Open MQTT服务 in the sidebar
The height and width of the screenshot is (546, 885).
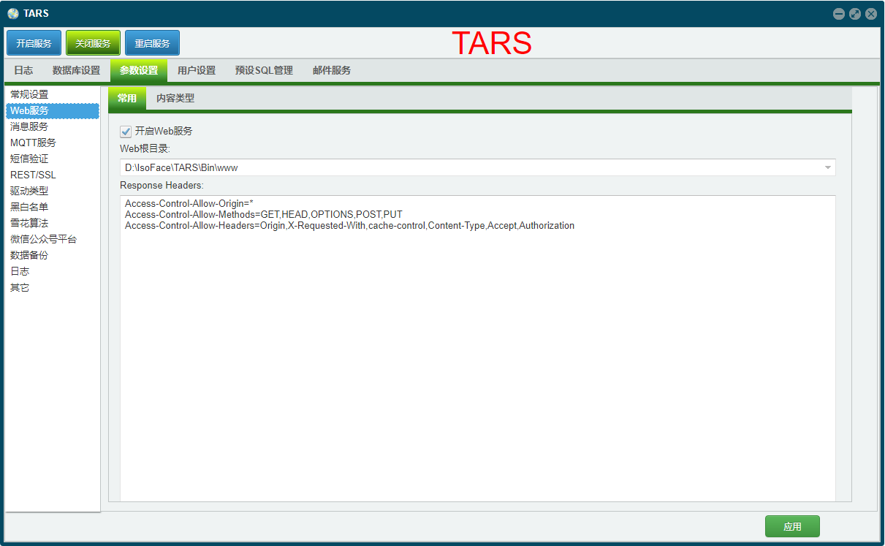click(x=53, y=143)
